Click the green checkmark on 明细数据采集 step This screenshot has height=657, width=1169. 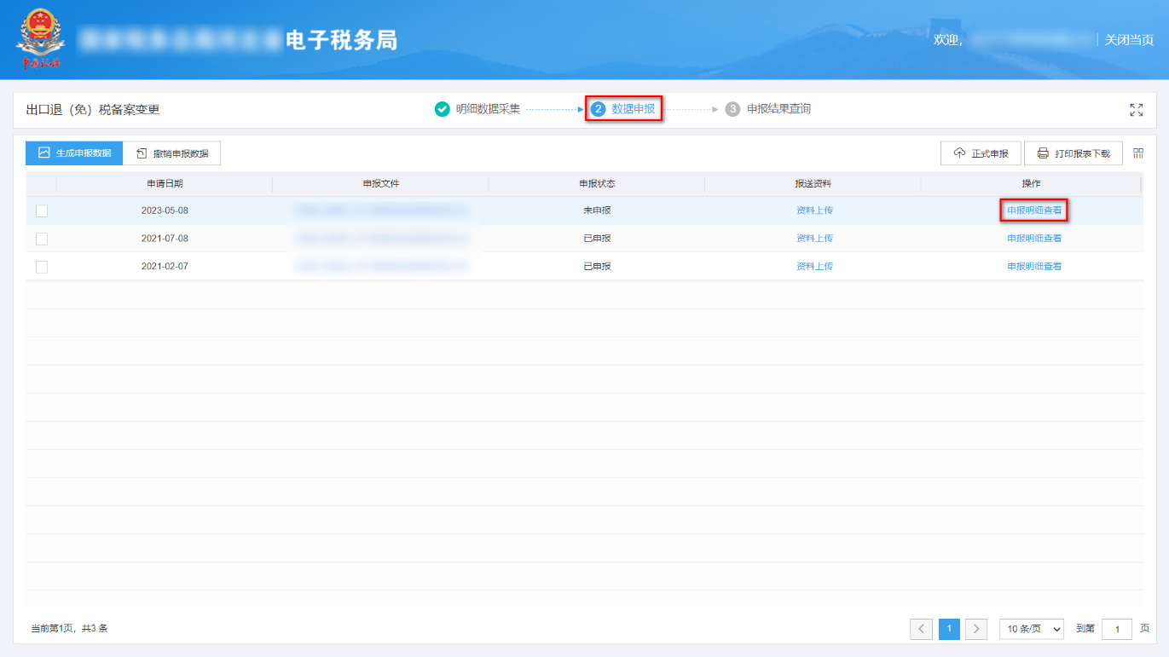442,109
